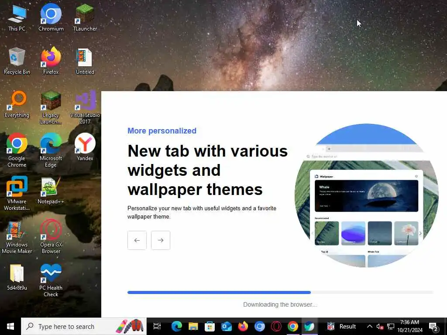The height and width of the screenshot is (335, 447).
Task: Open Microsoft Store from the taskbar
Action: (210, 326)
